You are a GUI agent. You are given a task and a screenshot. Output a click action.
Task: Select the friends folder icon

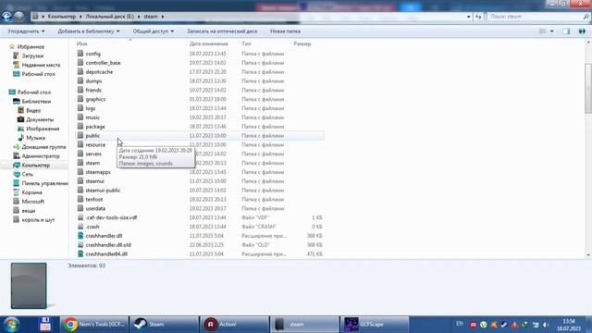(x=80, y=90)
